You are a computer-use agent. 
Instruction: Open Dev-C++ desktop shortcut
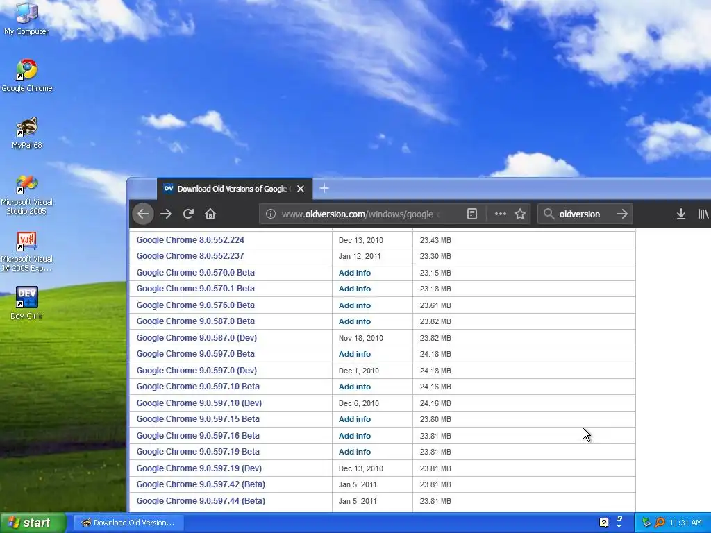(27, 303)
